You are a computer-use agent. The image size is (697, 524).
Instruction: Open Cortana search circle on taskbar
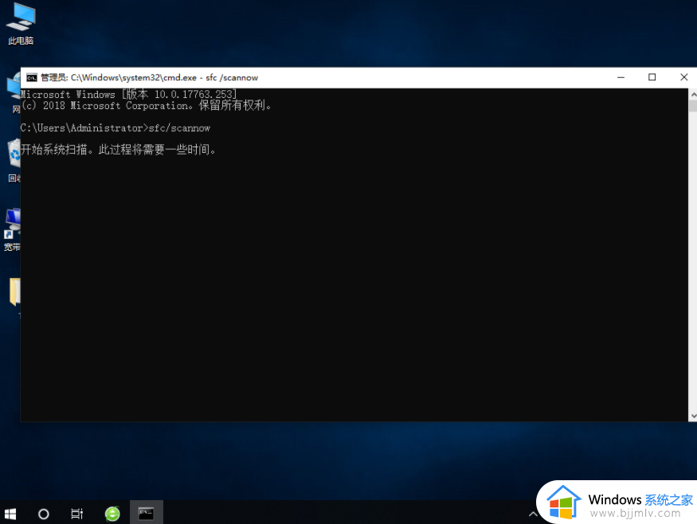(x=44, y=514)
